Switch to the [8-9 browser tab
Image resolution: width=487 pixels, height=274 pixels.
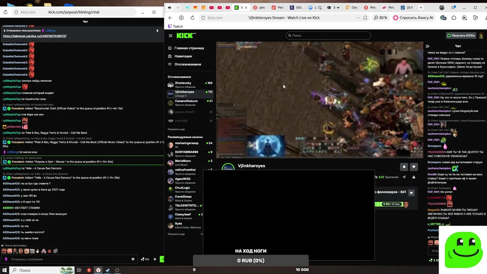407,8
